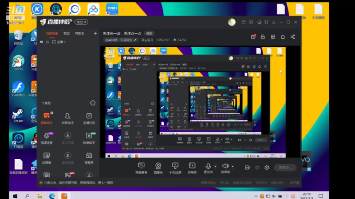355x199 pixels.
Task: Share the live room via share icon
Action: click(x=293, y=37)
